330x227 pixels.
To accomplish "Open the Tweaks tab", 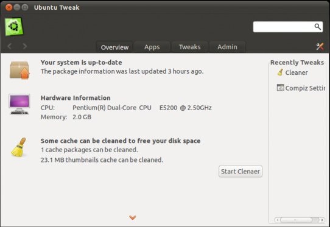I will (x=189, y=47).
